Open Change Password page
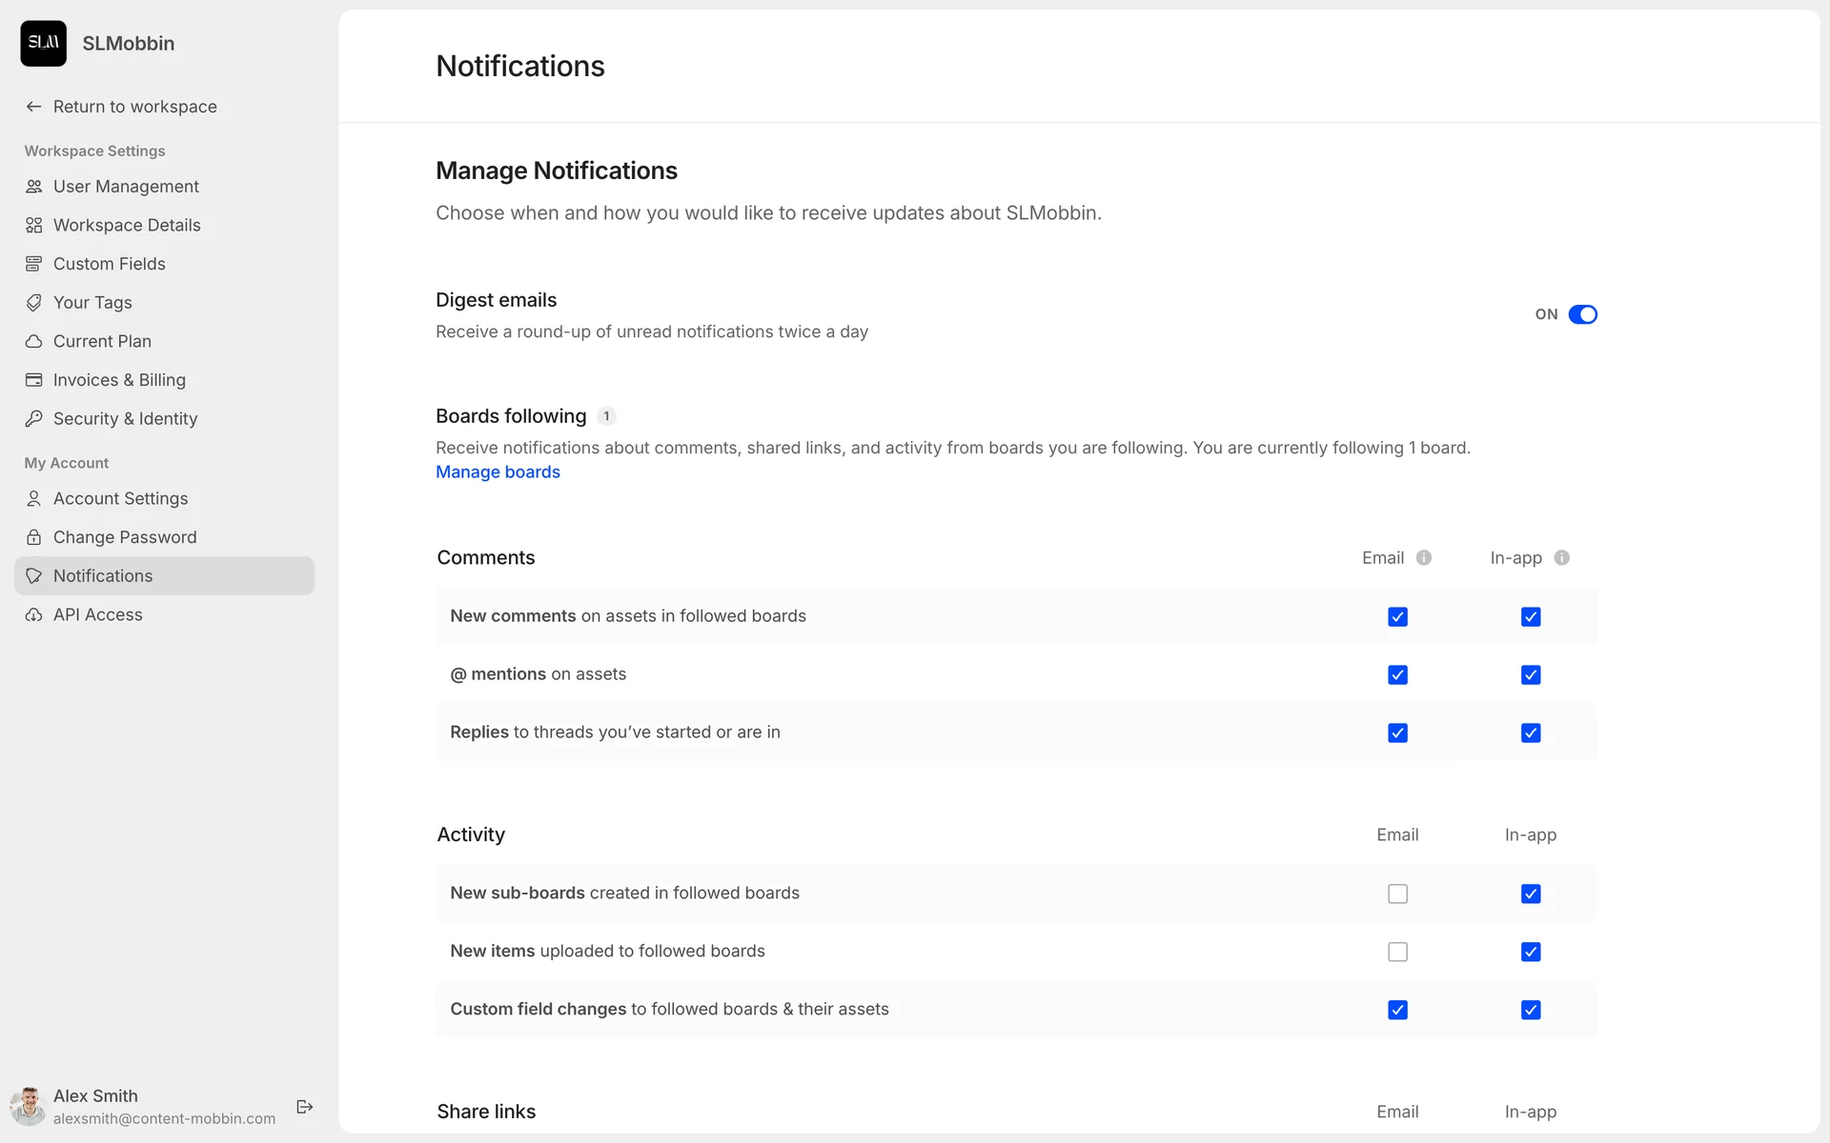 click(x=125, y=537)
